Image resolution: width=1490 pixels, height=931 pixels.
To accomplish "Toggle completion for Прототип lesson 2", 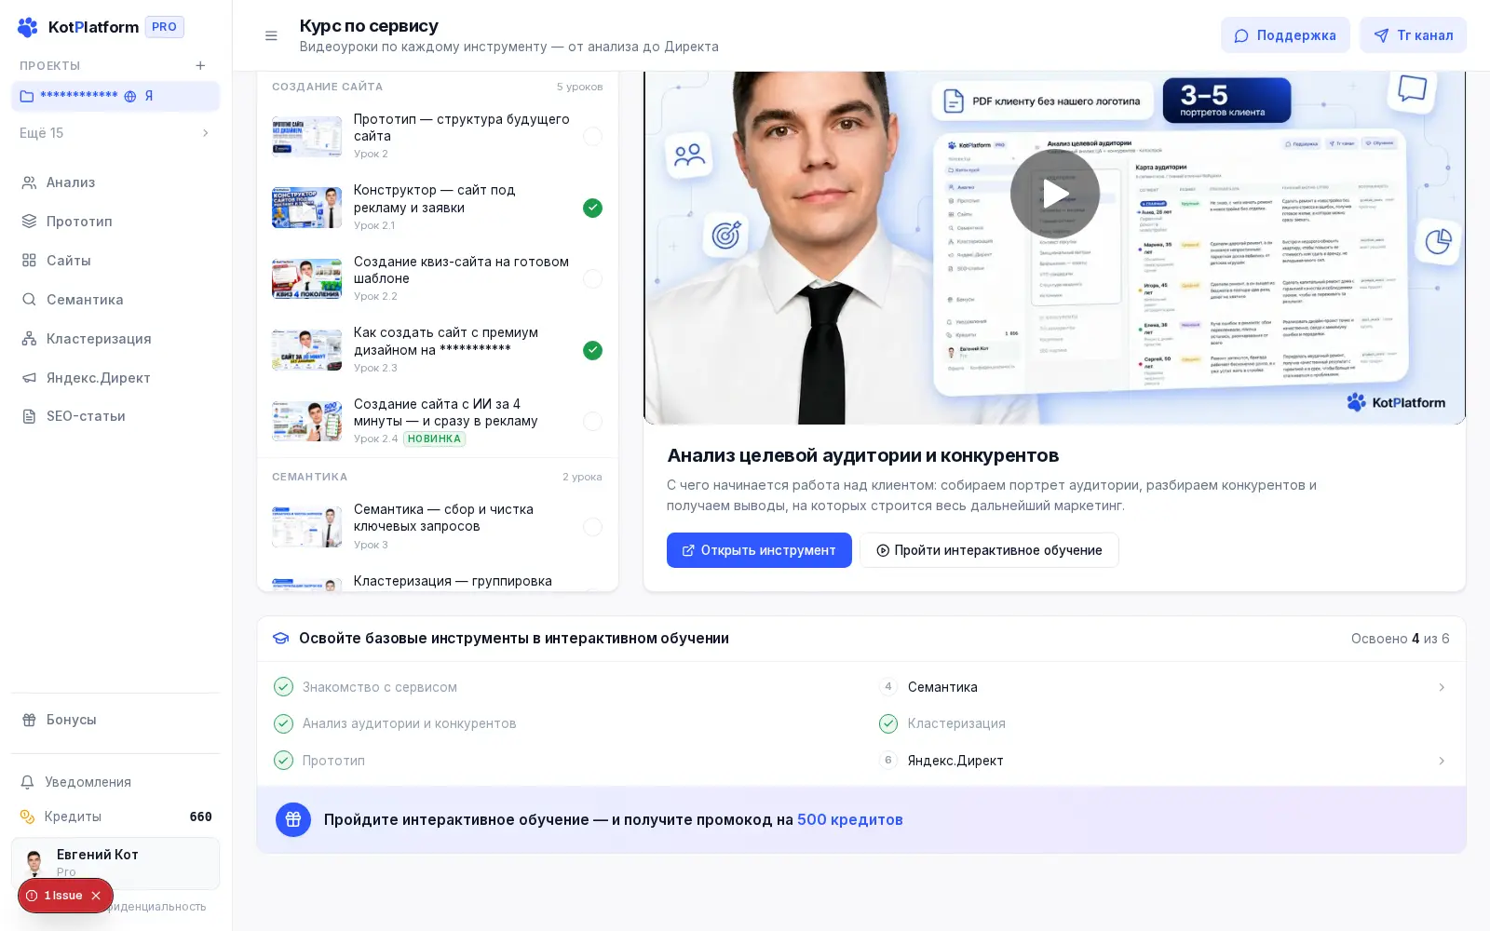I will coord(592,137).
